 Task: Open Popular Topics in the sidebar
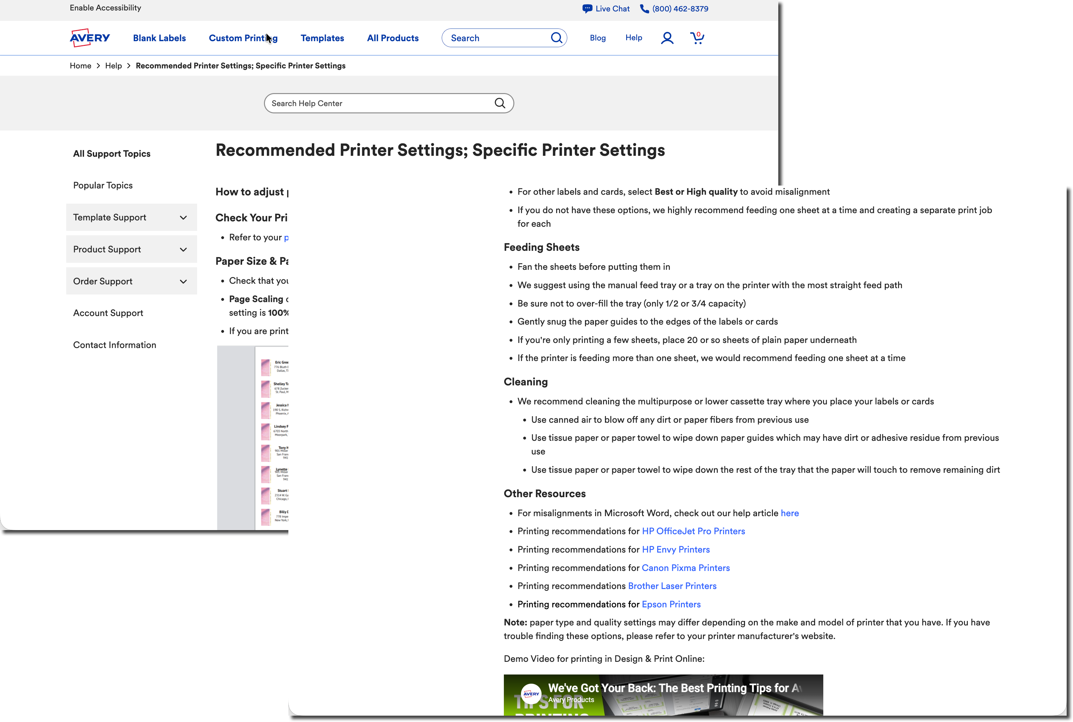tap(103, 186)
